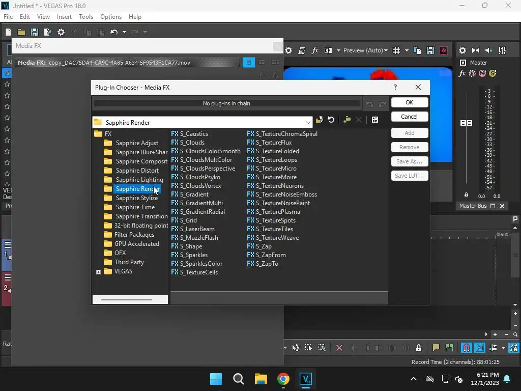Expand the VEGAS folder tree node
Image resolution: width=521 pixels, height=391 pixels.
(98, 272)
